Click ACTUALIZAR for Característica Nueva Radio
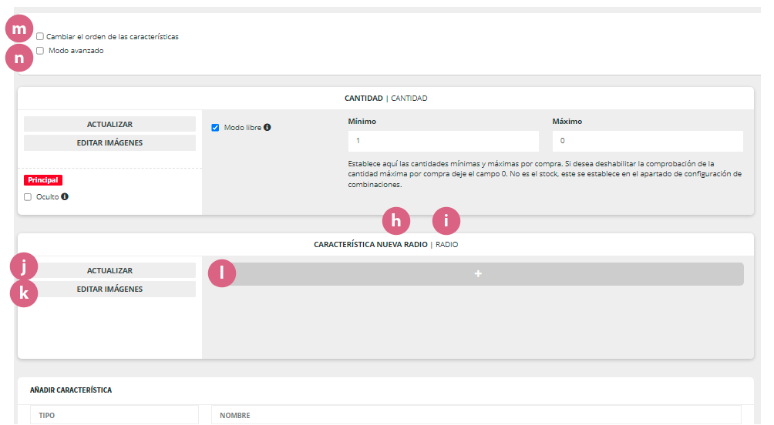The height and width of the screenshot is (425, 774). 109,270
